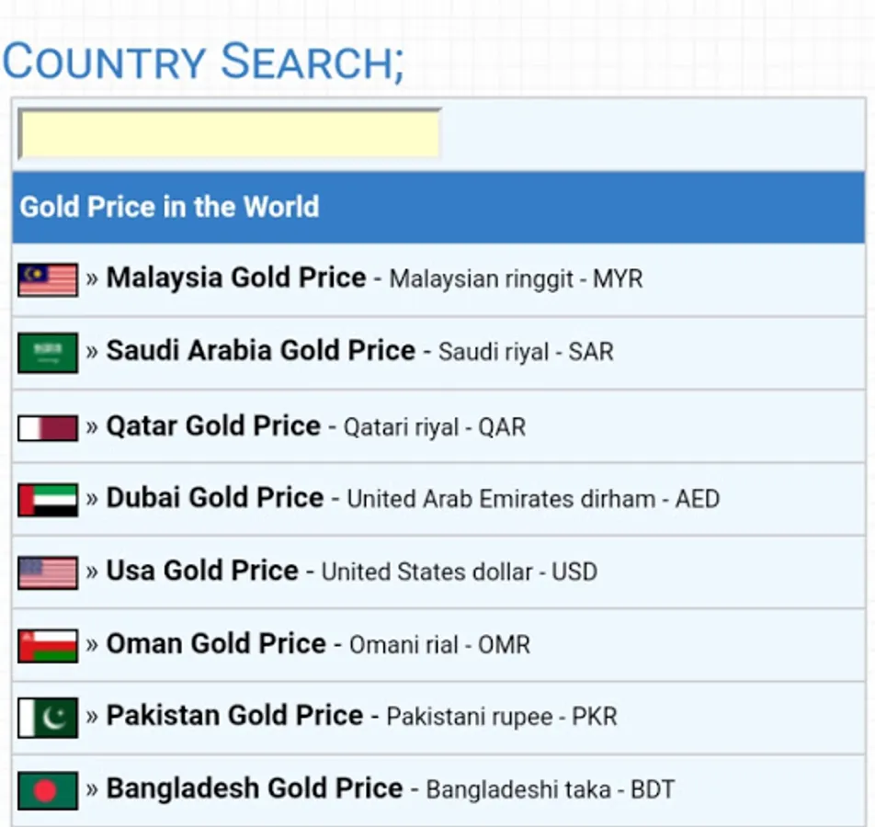Open the Saudi Arabia Gold Price link

coord(261,350)
